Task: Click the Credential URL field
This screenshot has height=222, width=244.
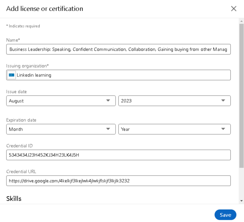Action: point(118,181)
